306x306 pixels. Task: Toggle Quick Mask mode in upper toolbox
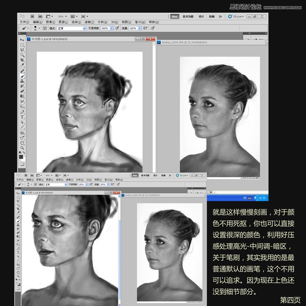tap(22, 164)
